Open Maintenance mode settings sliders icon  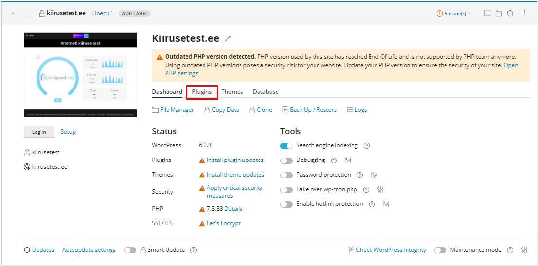pos(524,250)
